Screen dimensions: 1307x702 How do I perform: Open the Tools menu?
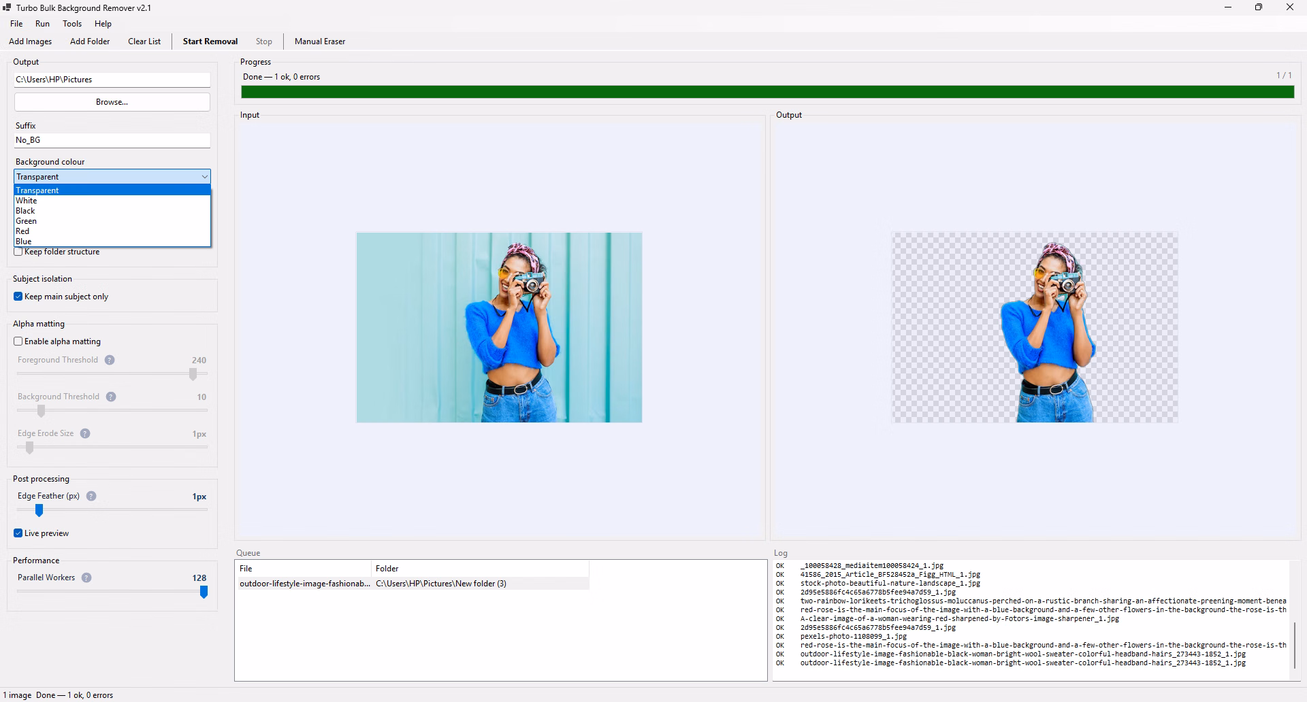click(72, 24)
